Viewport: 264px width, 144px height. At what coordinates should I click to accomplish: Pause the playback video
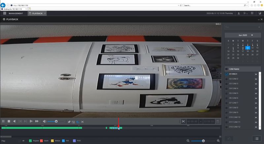click(3, 121)
